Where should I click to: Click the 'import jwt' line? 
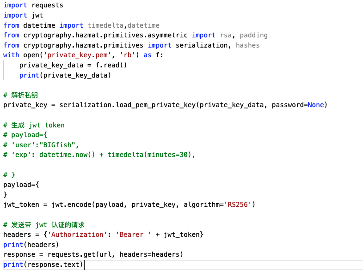click(23, 16)
